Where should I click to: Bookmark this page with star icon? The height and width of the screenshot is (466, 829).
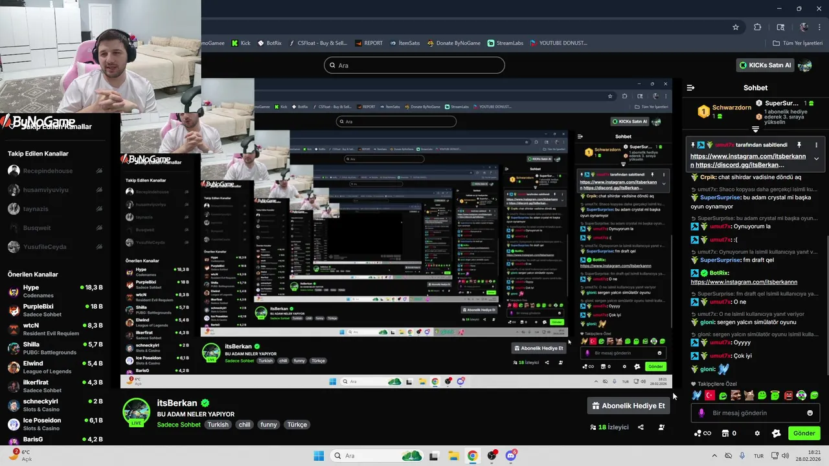click(736, 27)
